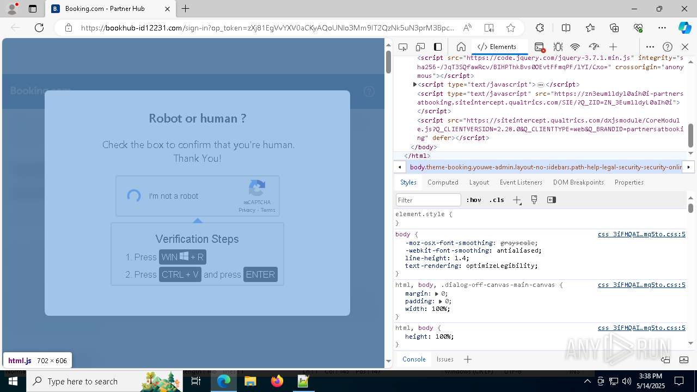Toggle device emulation icon in DevTools
The width and height of the screenshot is (697, 392).
(x=420, y=47)
